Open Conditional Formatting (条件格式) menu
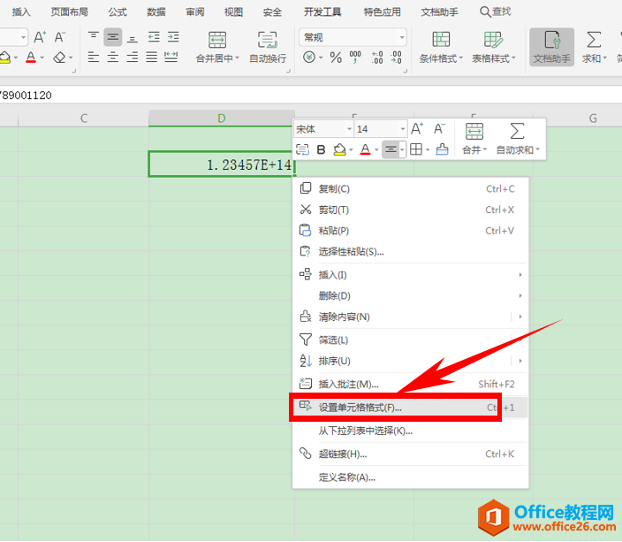The image size is (622, 542). pos(441,47)
